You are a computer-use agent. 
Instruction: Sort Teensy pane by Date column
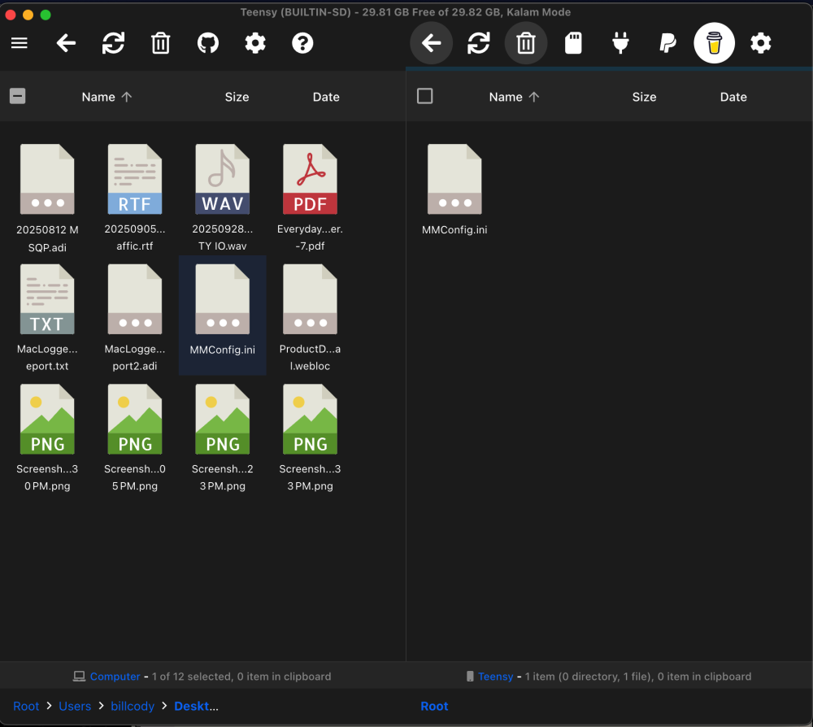click(733, 97)
